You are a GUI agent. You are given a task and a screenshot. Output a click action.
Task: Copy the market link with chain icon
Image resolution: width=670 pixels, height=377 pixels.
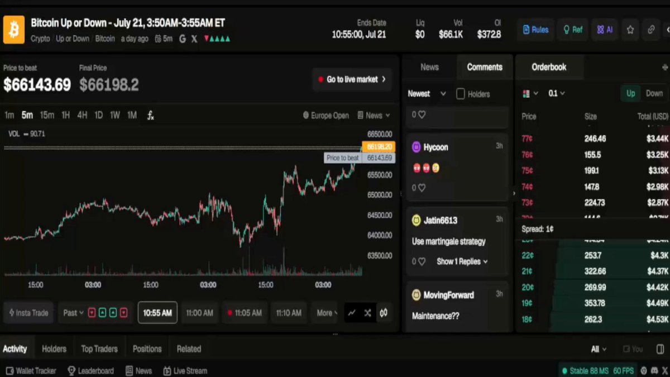[x=651, y=30]
